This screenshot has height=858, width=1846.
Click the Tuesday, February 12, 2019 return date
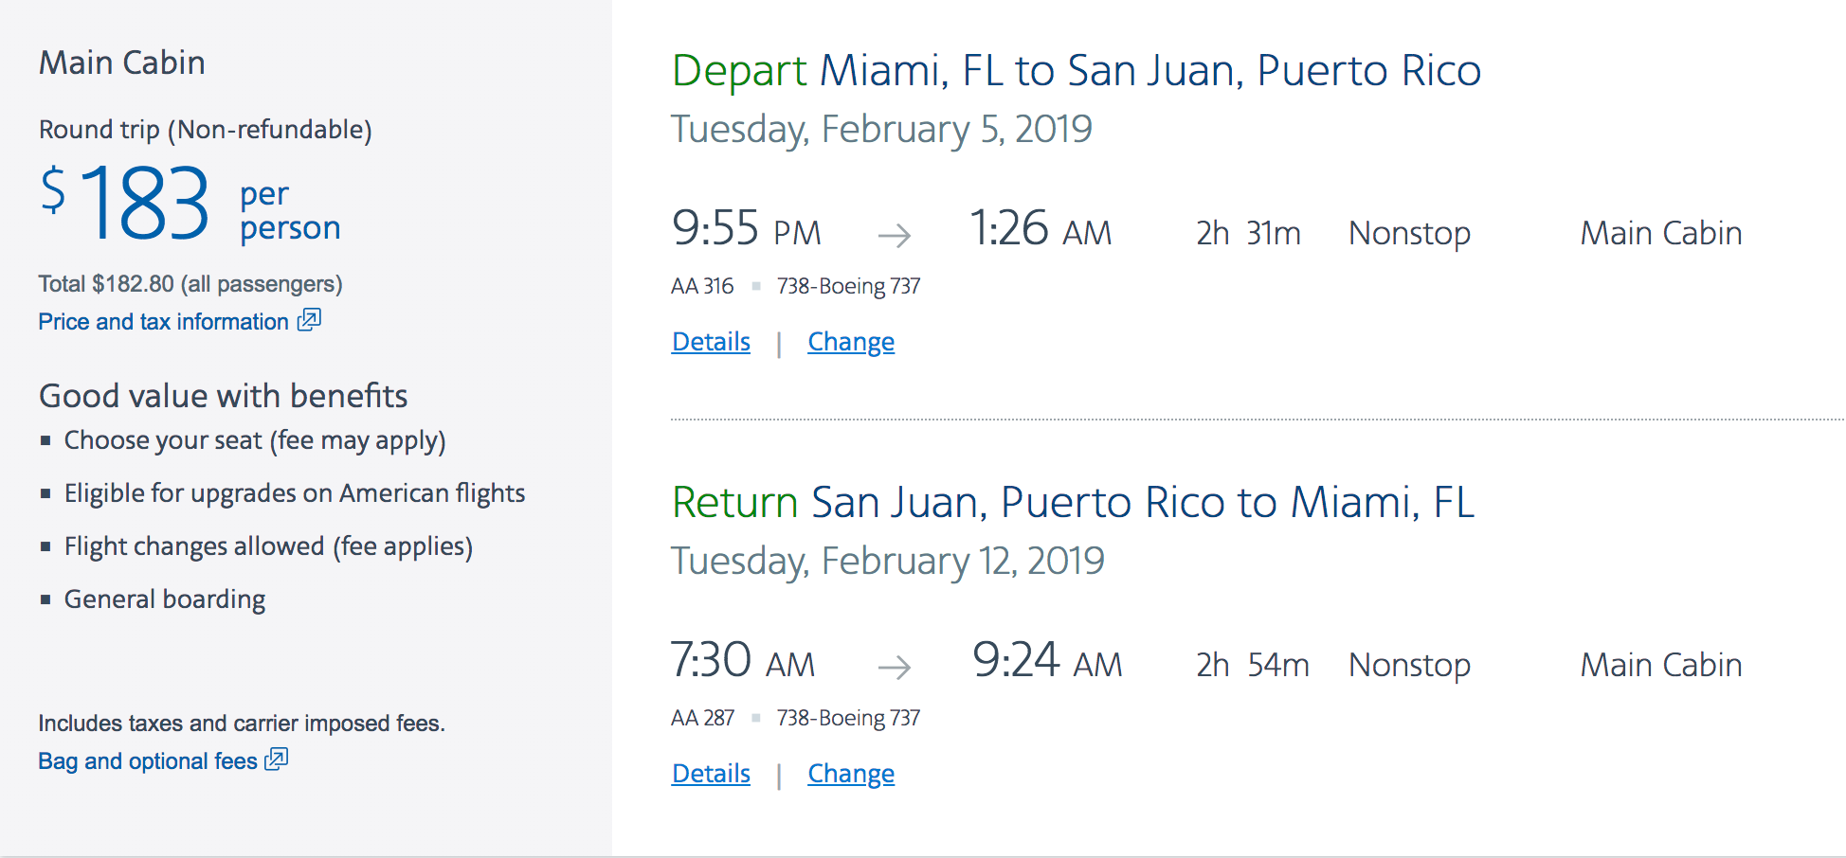click(887, 561)
